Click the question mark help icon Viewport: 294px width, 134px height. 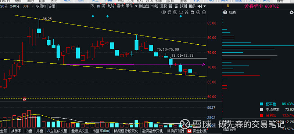pos(225,12)
